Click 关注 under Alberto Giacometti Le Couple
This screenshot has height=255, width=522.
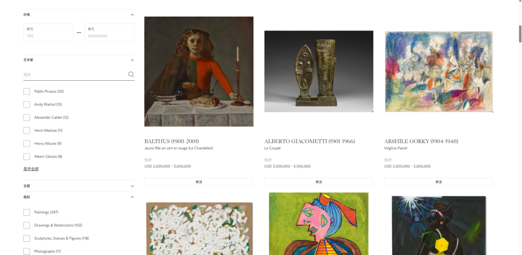pos(319,182)
